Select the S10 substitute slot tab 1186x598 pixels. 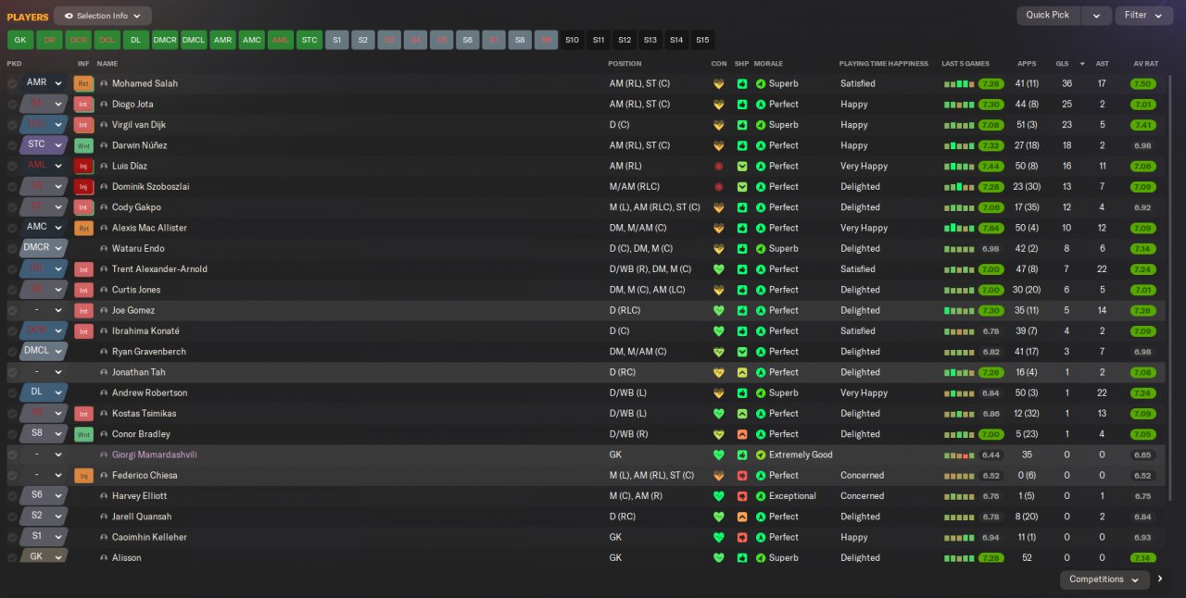point(572,40)
